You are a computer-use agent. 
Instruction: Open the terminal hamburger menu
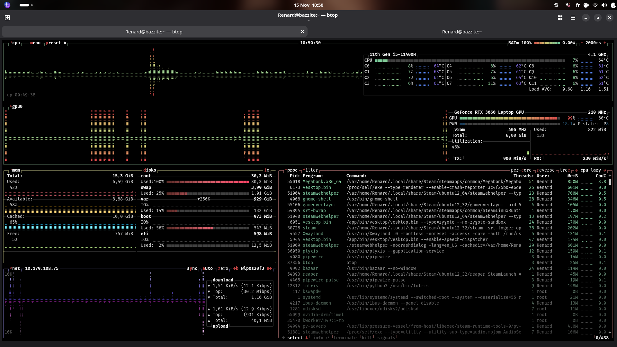point(573,18)
